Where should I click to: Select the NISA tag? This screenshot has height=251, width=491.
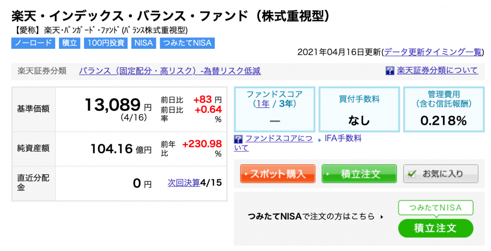click(143, 43)
